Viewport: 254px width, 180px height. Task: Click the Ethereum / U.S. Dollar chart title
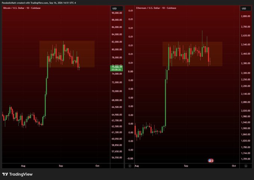tap(156, 8)
